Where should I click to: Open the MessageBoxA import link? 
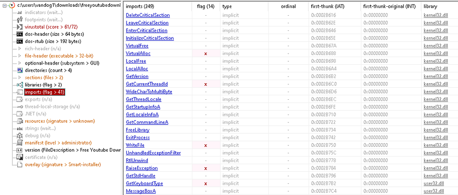(x=140, y=191)
